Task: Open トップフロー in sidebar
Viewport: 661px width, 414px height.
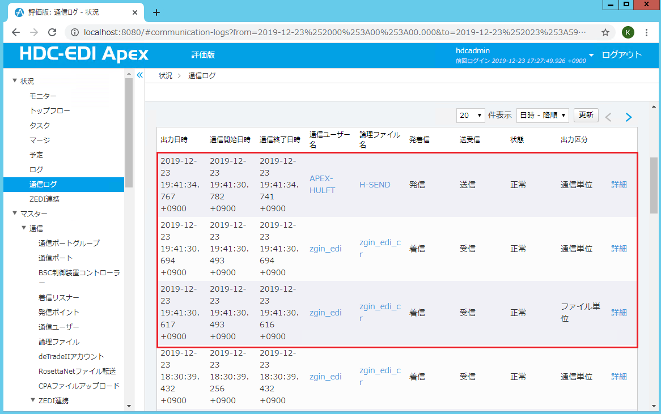Action: point(50,111)
